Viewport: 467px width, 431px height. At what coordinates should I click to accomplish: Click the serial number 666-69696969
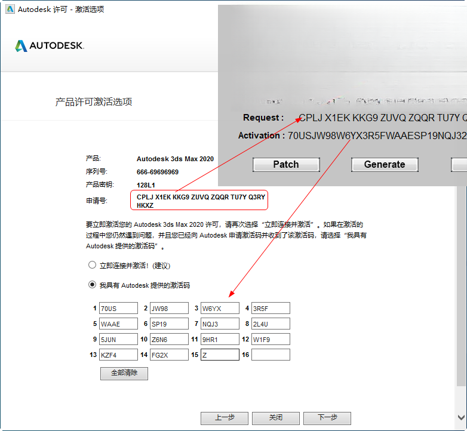click(x=158, y=172)
